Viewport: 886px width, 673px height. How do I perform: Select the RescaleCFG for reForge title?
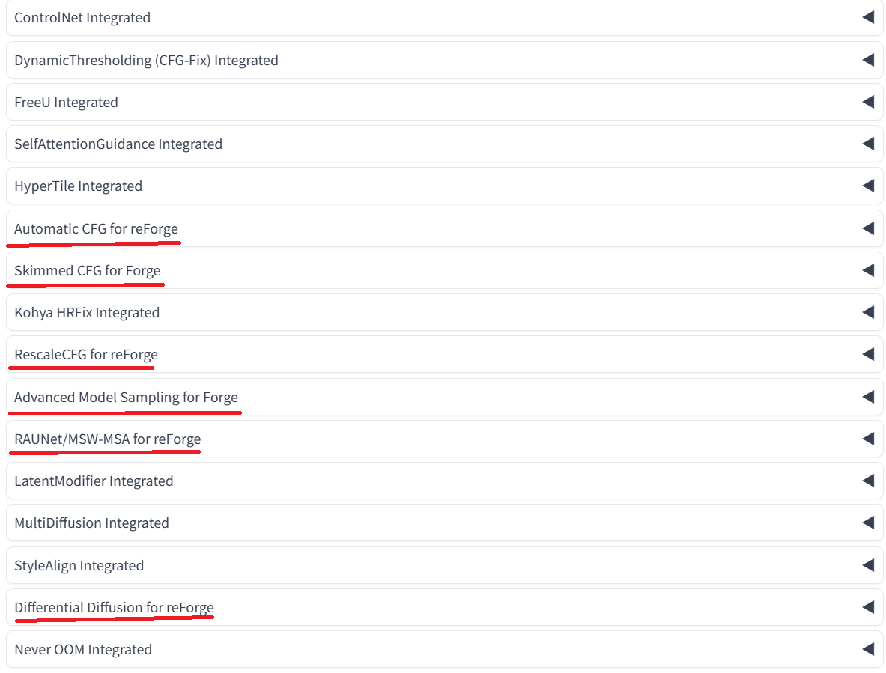pos(86,354)
